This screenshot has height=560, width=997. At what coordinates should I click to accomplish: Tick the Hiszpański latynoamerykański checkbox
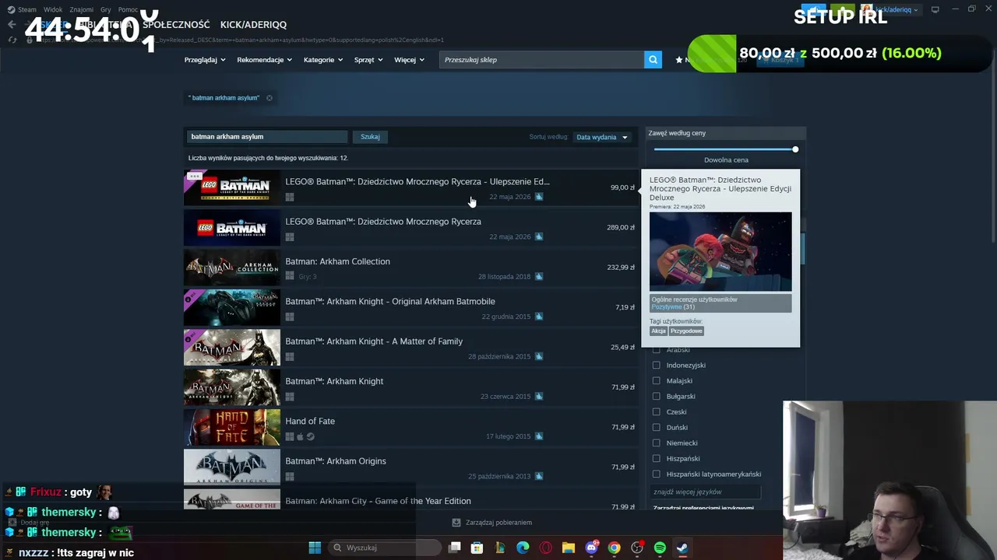point(656,474)
